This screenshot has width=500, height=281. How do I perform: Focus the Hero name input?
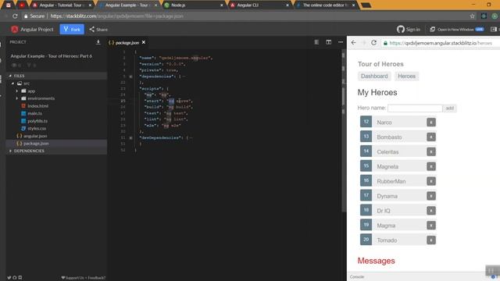click(x=415, y=108)
